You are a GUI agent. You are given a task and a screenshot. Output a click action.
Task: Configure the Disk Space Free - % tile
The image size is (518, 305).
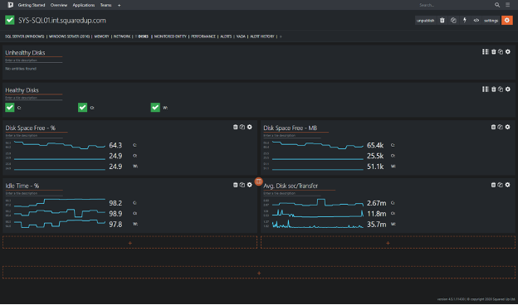click(x=249, y=127)
